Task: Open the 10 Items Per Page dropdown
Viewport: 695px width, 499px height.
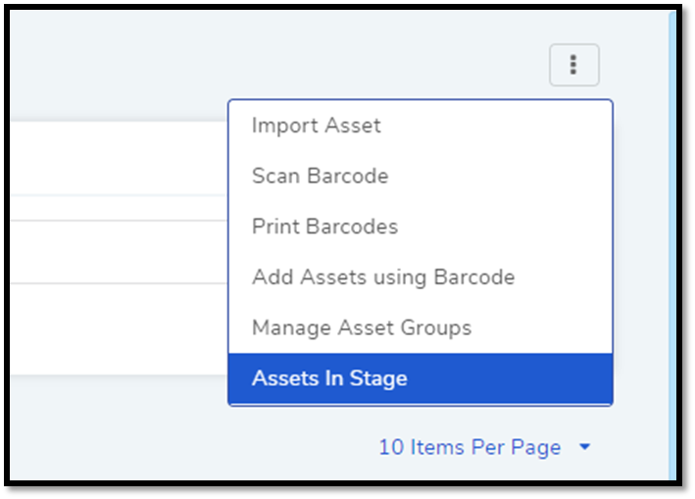Action: point(484,447)
